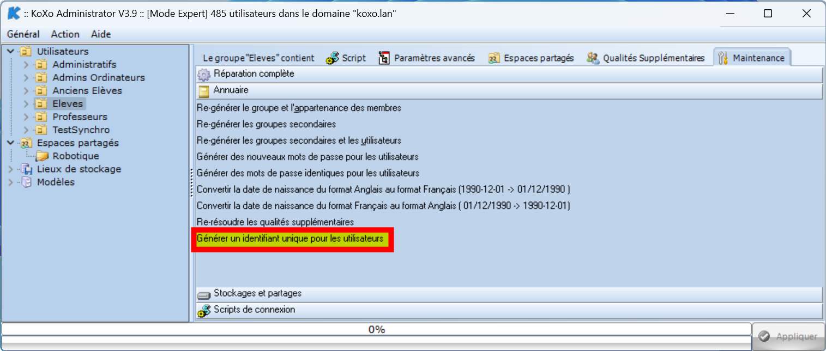Select 'Générer des mots de passe identiques'
Screen dimensions: 826x351
(x=308, y=174)
